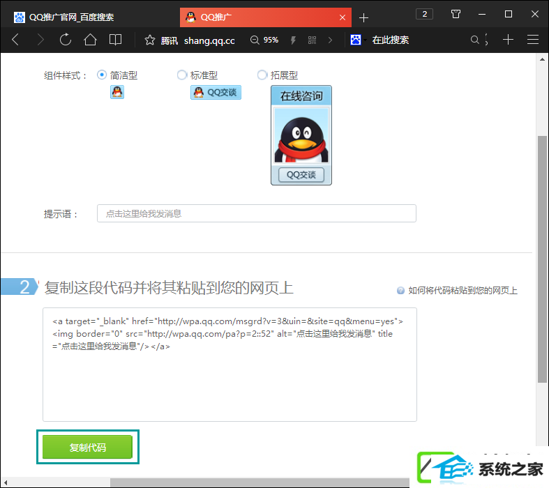Click the search magnifier icon

click(x=475, y=40)
